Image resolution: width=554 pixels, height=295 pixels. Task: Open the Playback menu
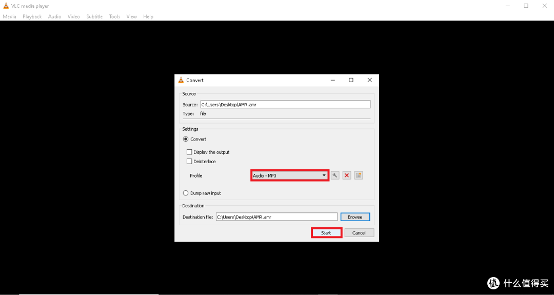tap(32, 16)
